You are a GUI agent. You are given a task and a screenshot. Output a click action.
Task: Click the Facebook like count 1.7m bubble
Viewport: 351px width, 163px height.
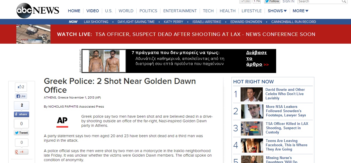(x=257, y=2)
